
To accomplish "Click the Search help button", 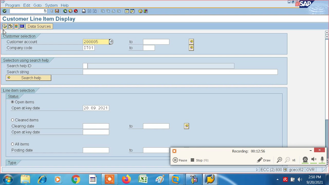I will coord(29,78).
